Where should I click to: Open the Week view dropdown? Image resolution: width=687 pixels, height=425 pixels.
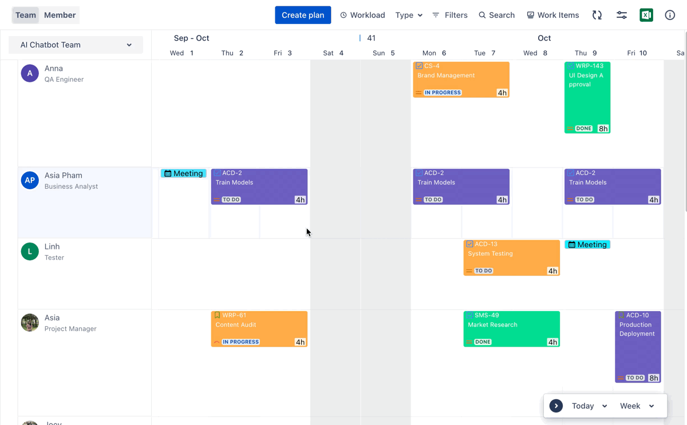(x=637, y=406)
